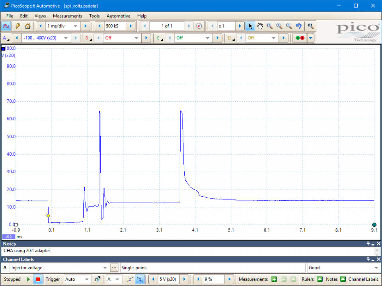This screenshot has width=382, height=286.
Task: Open trigger channel A dropdown
Action: click(117, 279)
